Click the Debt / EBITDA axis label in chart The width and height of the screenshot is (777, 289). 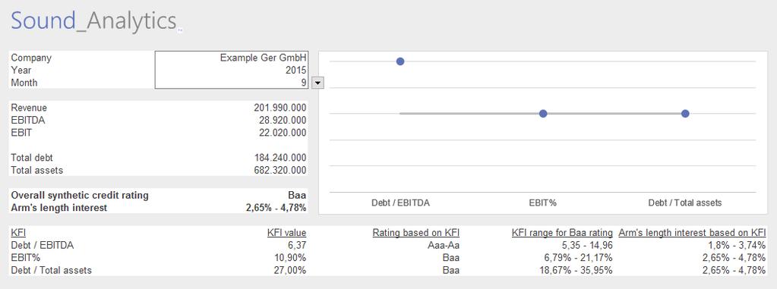400,203
